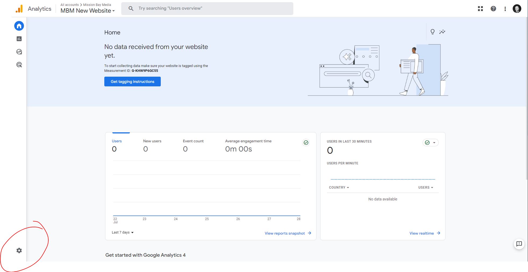This screenshot has width=528, height=272.
Task: Click Get started with Google Analytics 4 heading
Action: tap(145, 255)
